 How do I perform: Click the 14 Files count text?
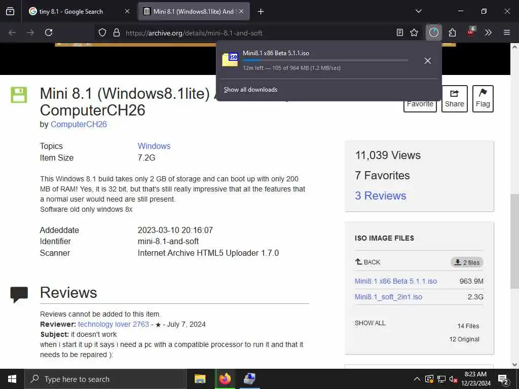tap(468, 326)
